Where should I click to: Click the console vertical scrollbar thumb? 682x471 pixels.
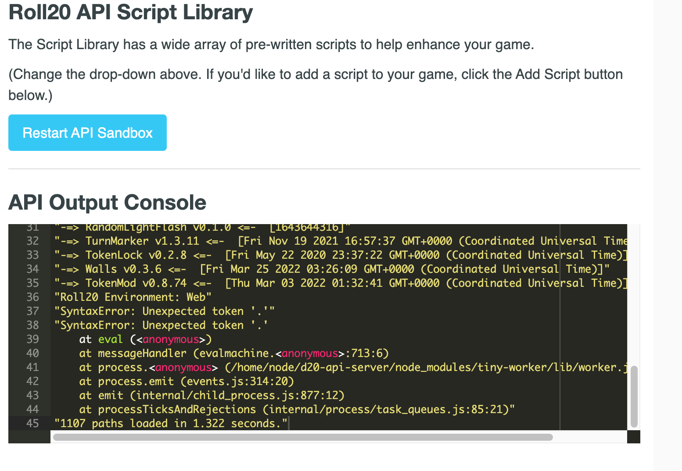(634, 396)
